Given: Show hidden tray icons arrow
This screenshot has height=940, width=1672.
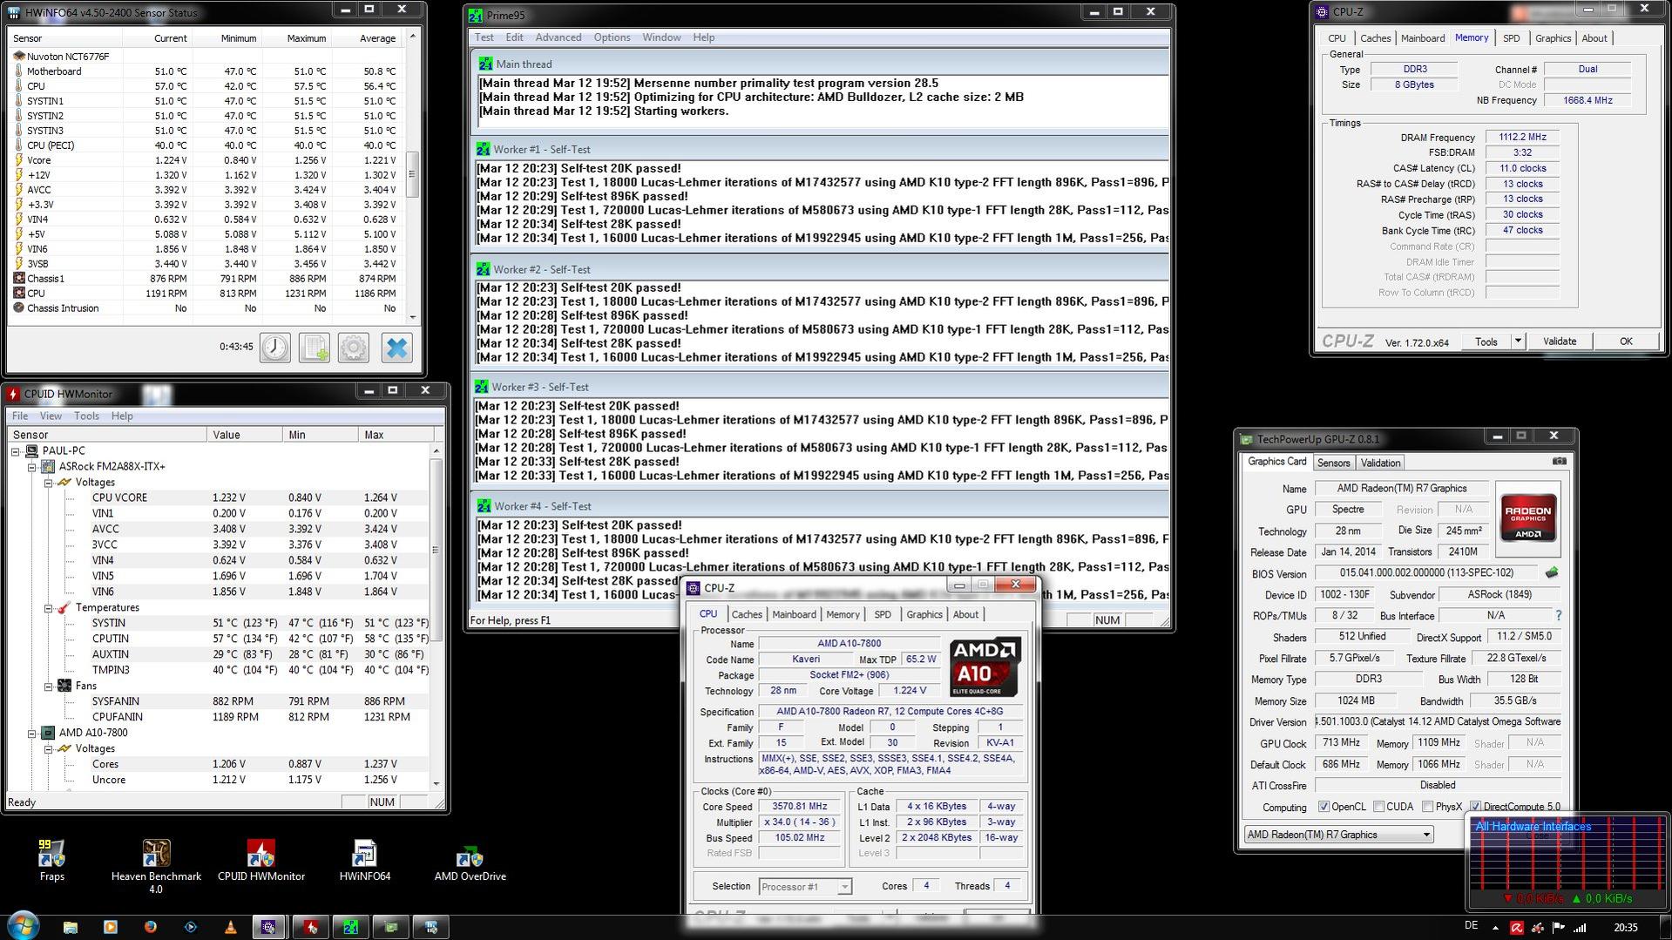Looking at the screenshot, I should (1495, 928).
